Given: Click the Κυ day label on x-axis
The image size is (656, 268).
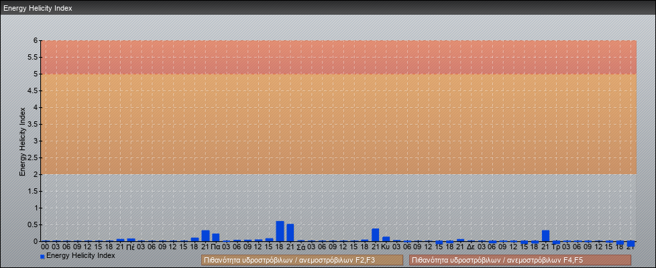Looking at the screenshot, I should (386, 247).
